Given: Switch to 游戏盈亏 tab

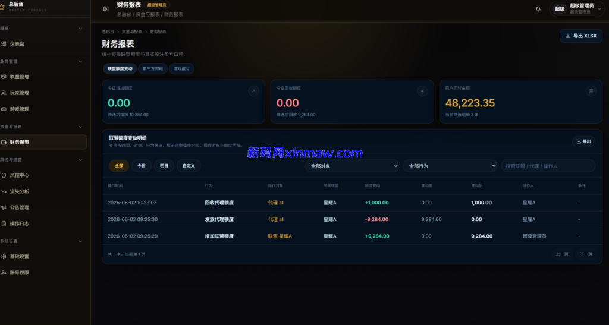Looking at the screenshot, I should pyautogui.click(x=181, y=69).
